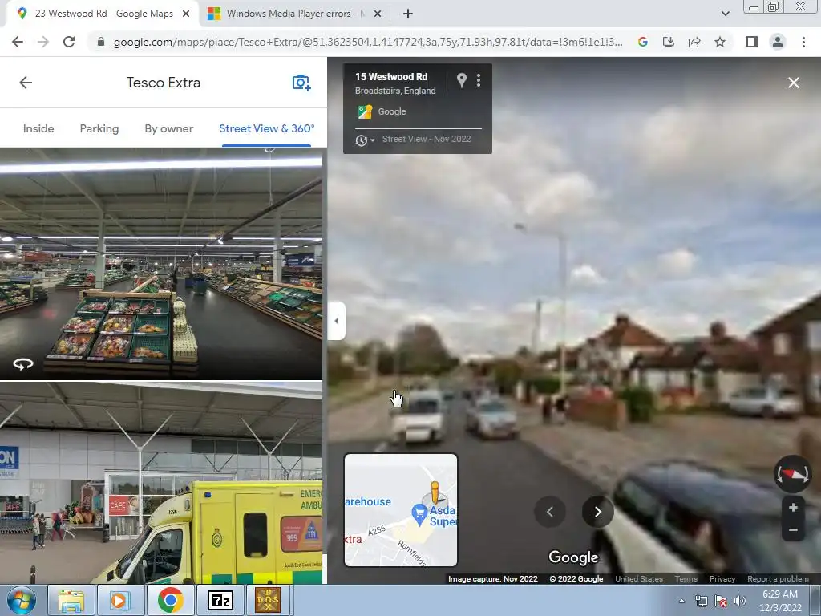Show hidden system tray icons

[x=681, y=601]
